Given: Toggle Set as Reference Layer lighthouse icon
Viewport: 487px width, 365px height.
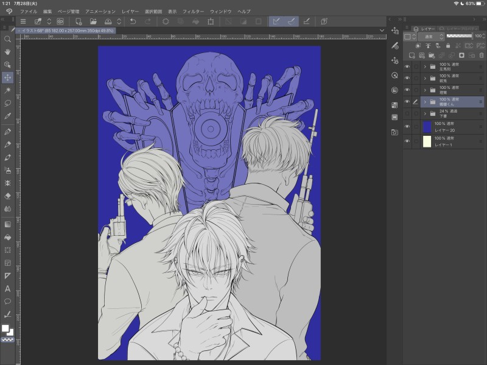Looking at the screenshot, I should point(428,46).
